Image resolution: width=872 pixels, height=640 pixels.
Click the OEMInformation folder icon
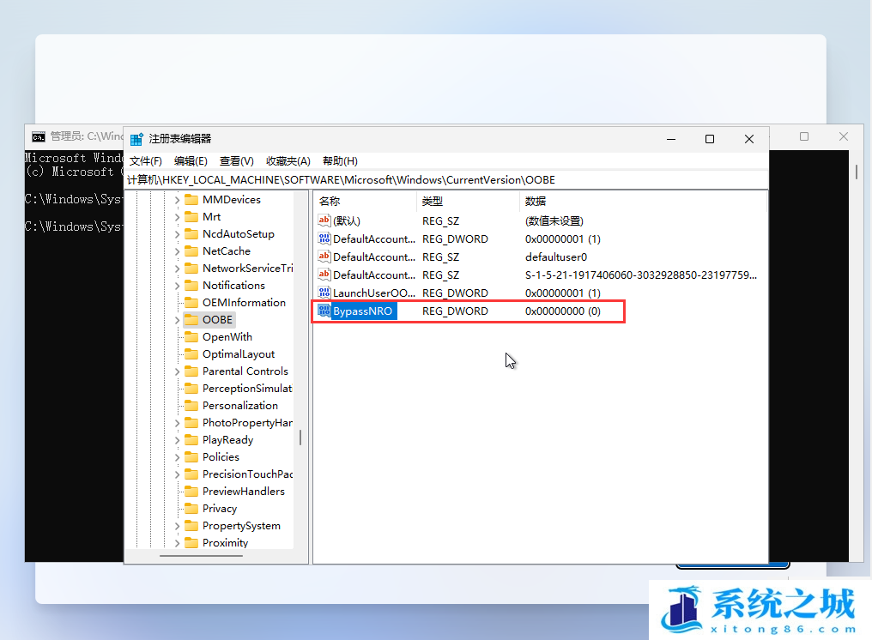[191, 303]
